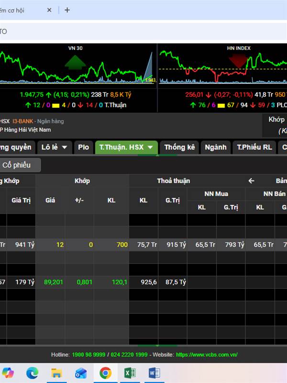
Task: Switch to the Thống kê tab
Action: pos(179,147)
